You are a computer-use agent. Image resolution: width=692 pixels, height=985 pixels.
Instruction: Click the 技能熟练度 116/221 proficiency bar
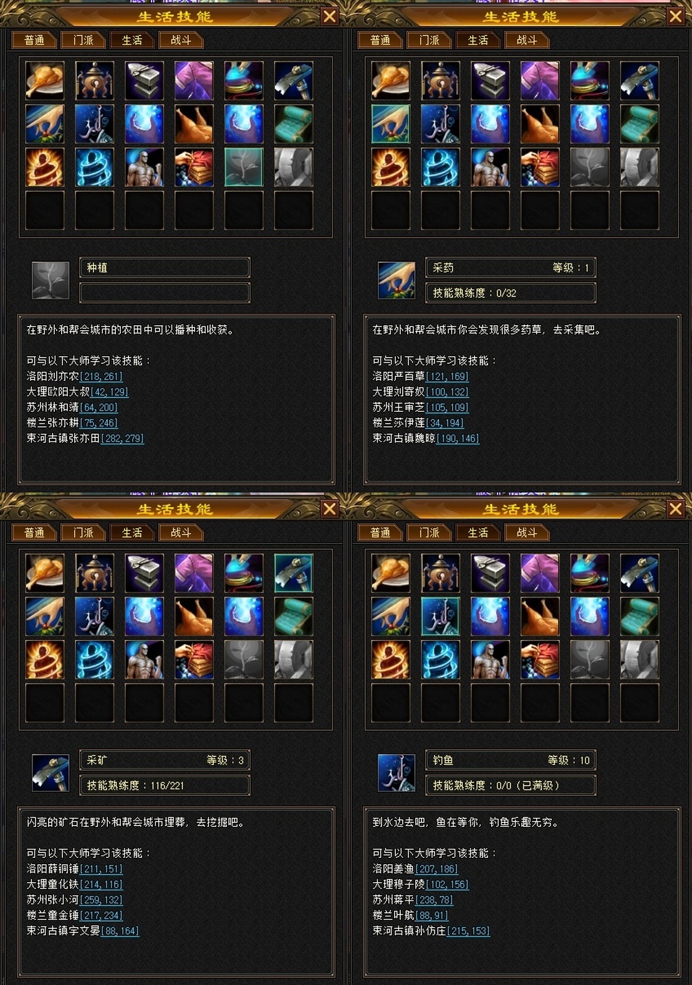click(165, 786)
